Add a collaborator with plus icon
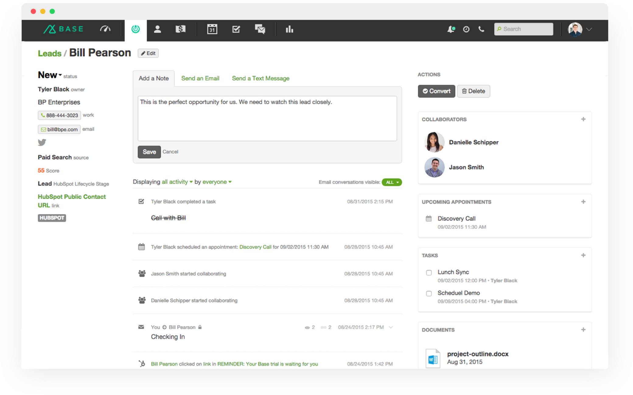The height and width of the screenshot is (395, 633). tap(583, 119)
